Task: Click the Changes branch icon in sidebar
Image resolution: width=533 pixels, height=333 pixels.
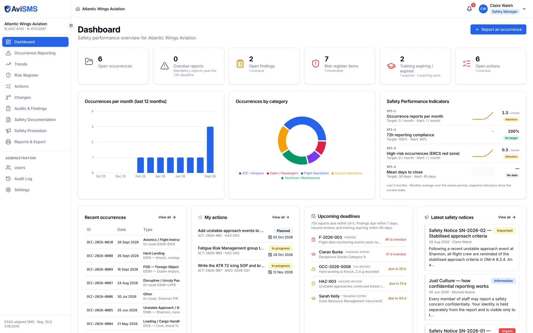Action: coord(8,98)
